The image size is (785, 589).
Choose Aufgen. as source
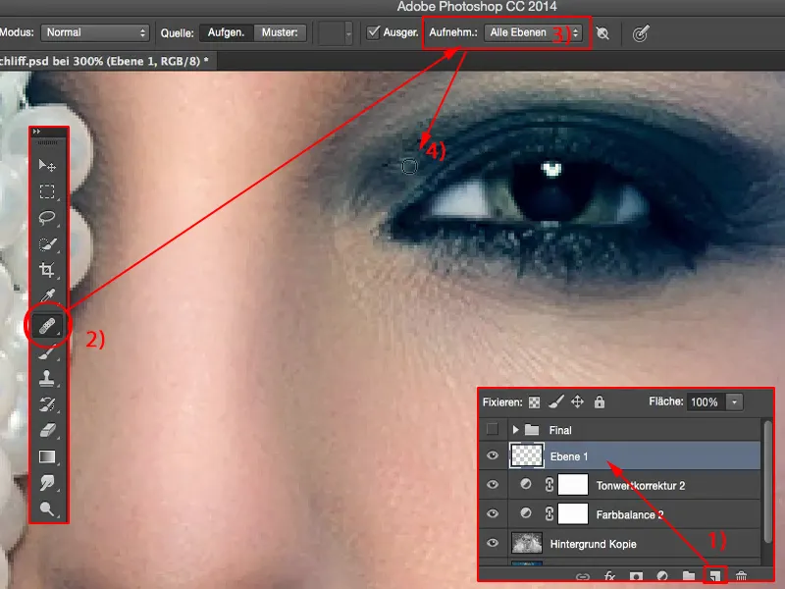point(227,32)
